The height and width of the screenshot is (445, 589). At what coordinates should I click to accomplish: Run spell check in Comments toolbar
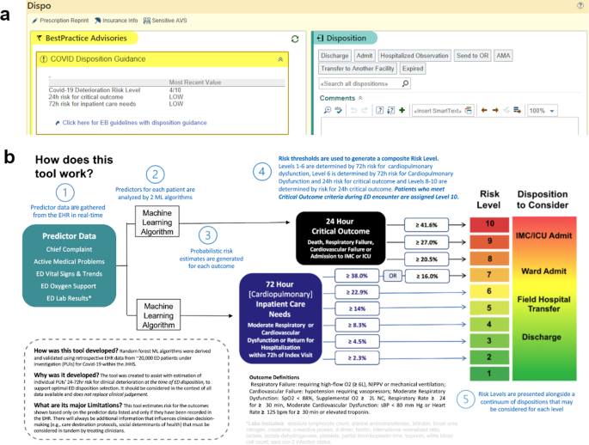point(339,111)
